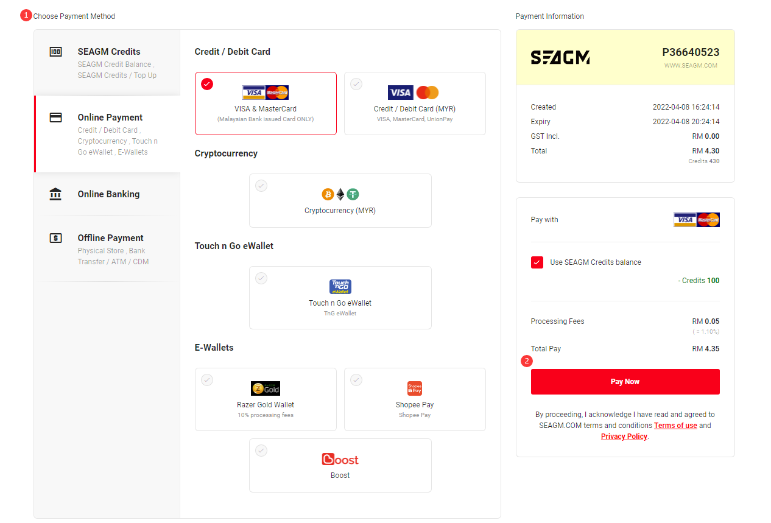Click the Total RM 4.30 value
Image resolution: width=771 pixels, height=523 pixels.
pos(706,151)
